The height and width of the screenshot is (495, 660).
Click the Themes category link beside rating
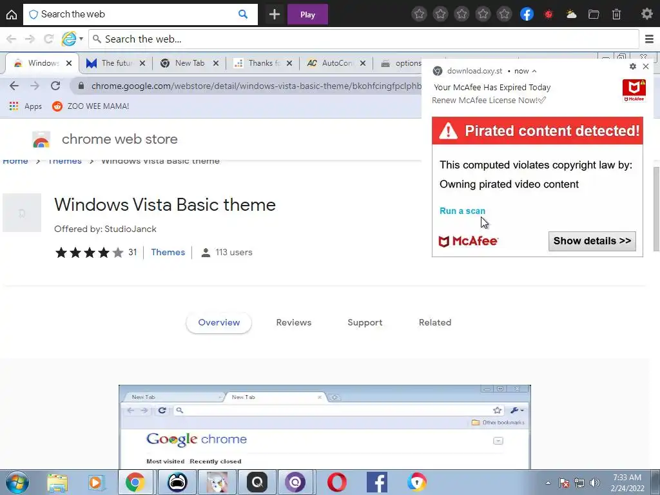pyautogui.click(x=168, y=252)
